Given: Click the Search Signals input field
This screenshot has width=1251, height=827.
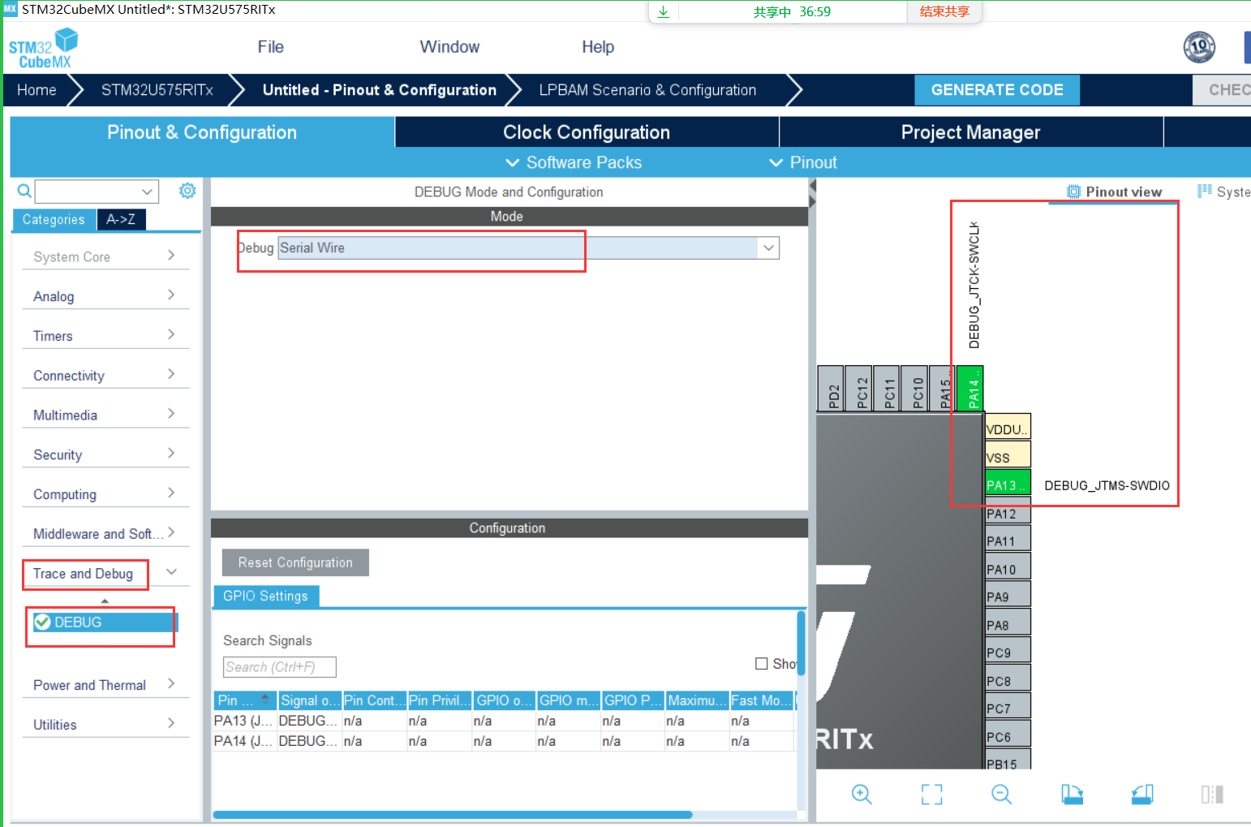Looking at the screenshot, I should point(280,667).
